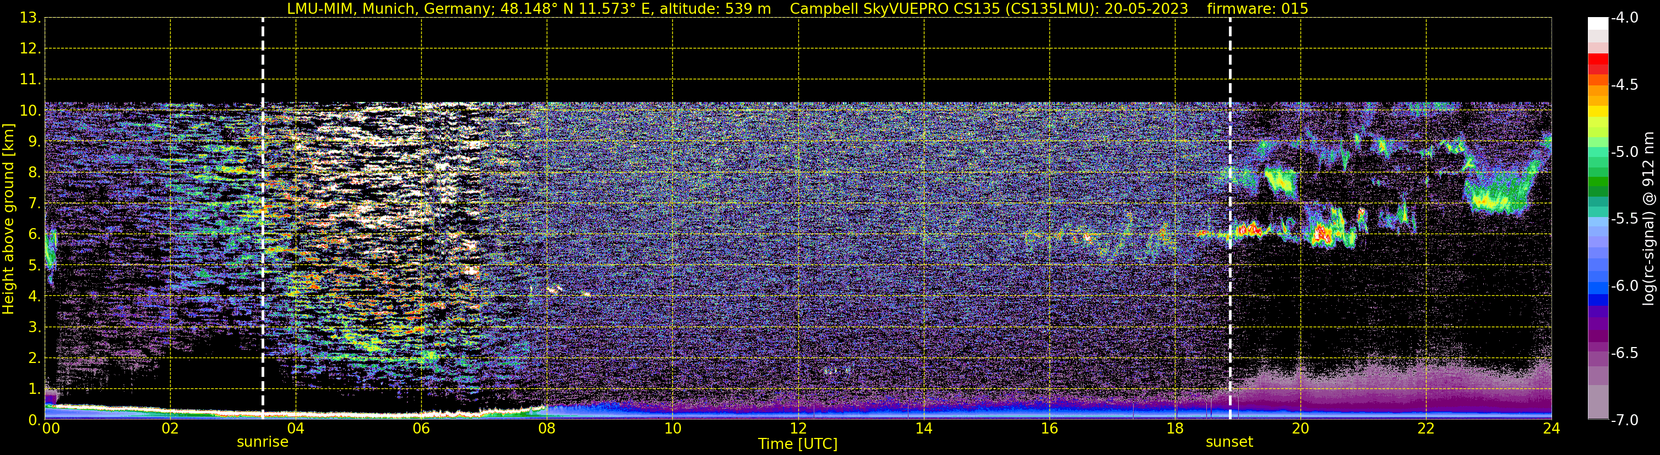Click the dashed sunrise marker line

[x=263, y=219]
